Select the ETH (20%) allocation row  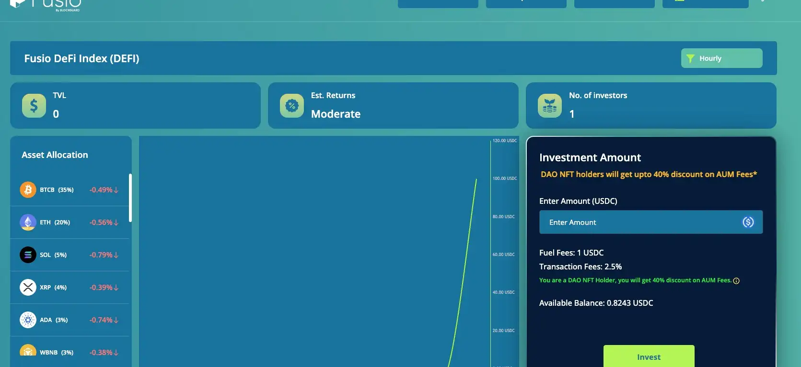pos(70,222)
